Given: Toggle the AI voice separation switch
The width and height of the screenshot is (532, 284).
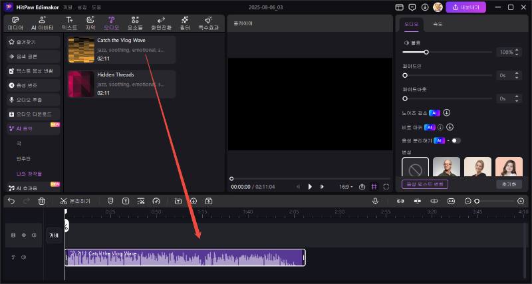Looking at the screenshot, I should tap(456, 140).
